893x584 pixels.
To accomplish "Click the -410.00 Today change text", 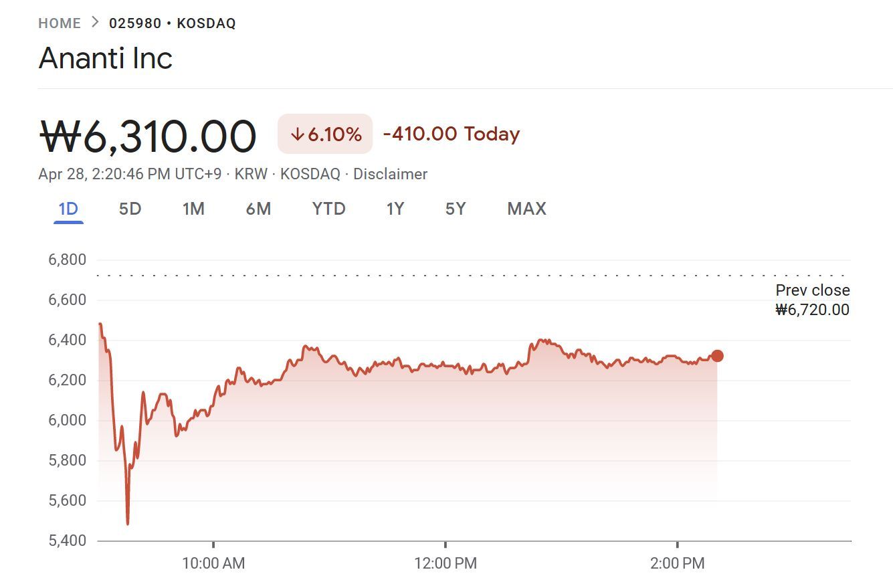I will click(451, 134).
